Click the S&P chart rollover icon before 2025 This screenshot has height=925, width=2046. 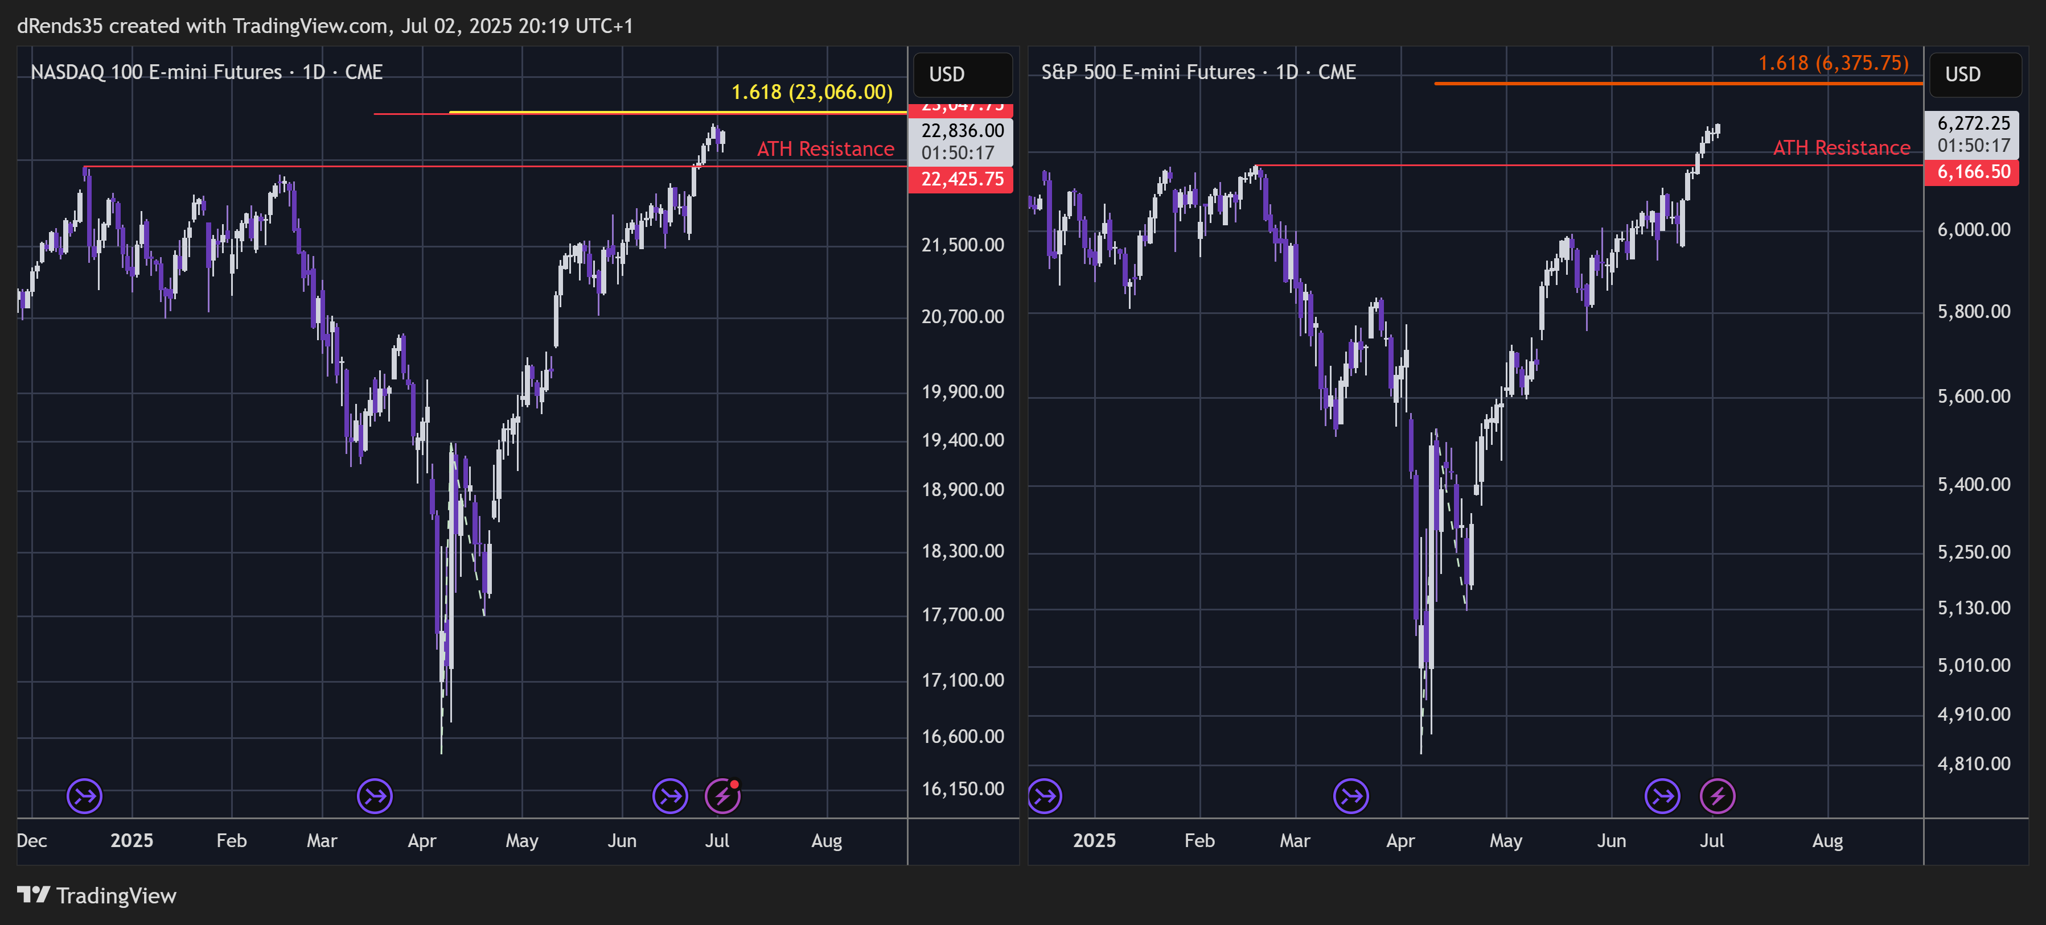[x=1045, y=795]
